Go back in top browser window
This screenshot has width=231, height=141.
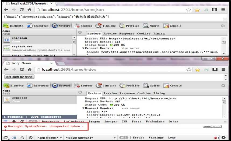pos(6,10)
